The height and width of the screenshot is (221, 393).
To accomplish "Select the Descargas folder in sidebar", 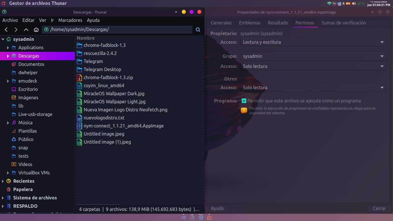I will [x=37, y=56].
